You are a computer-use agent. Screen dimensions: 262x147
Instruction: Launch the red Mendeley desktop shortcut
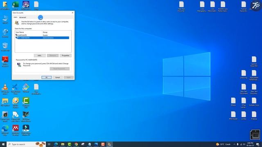point(16,130)
